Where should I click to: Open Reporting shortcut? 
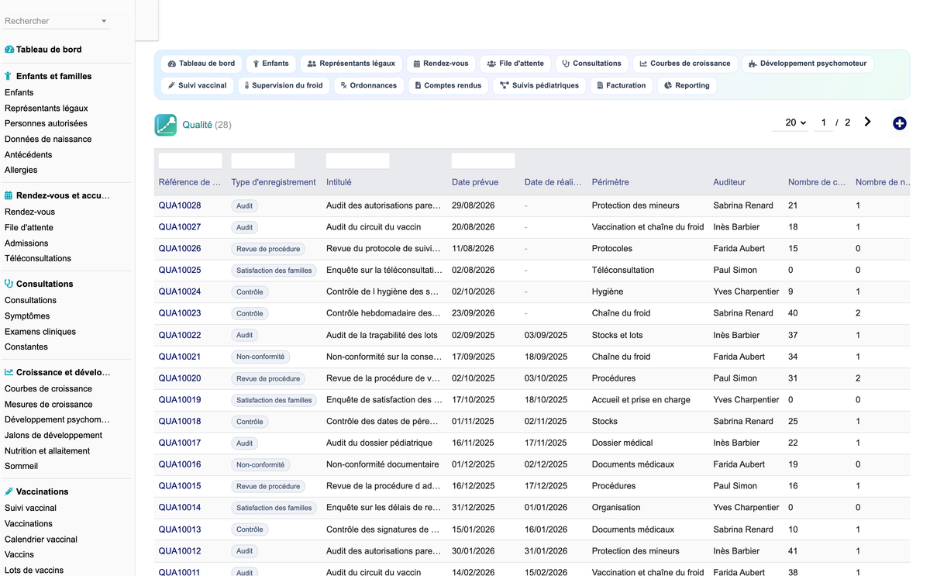click(687, 85)
